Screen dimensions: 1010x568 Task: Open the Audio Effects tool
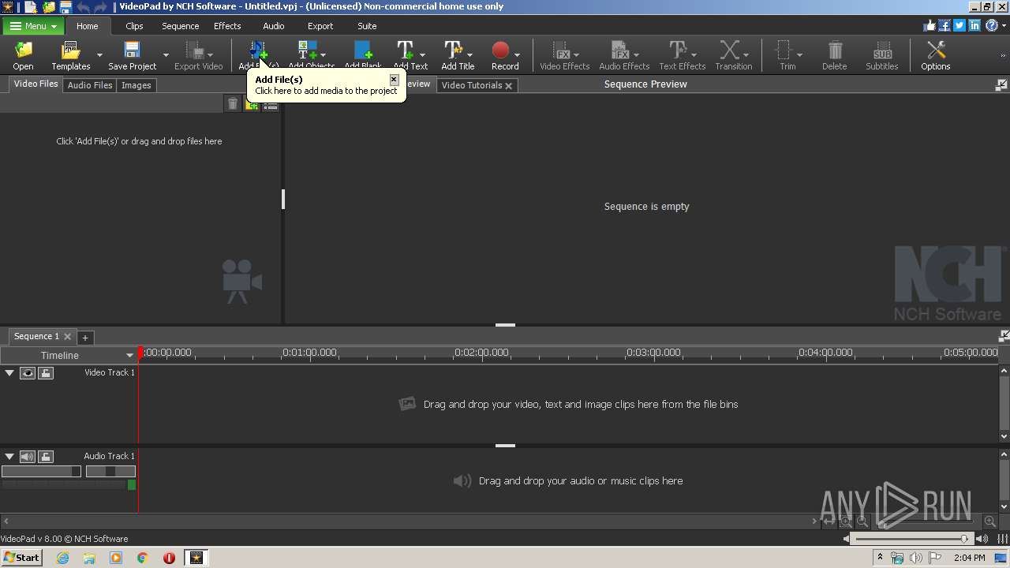pos(624,55)
